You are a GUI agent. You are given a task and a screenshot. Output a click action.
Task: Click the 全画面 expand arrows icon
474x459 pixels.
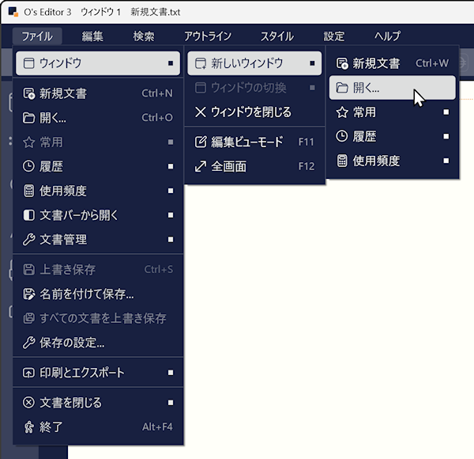(x=200, y=166)
